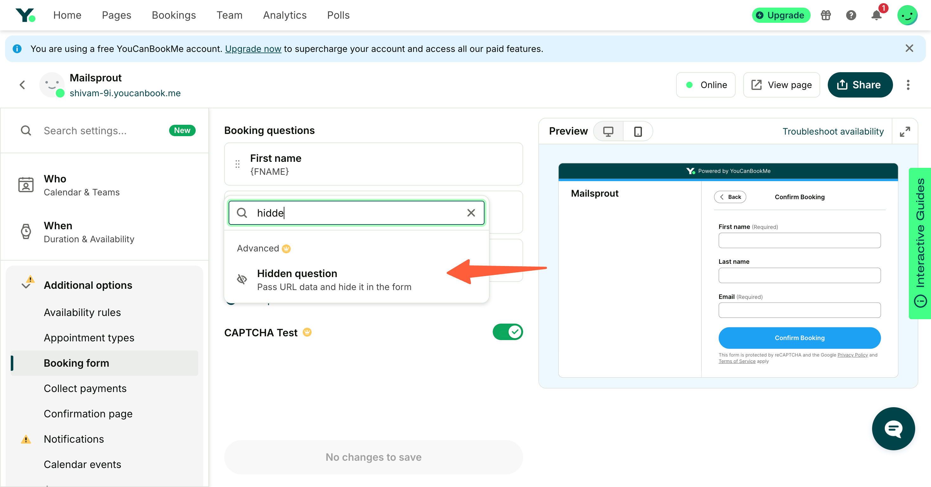Click No changes to save button
Screen dimensions: 931x487
(x=373, y=457)
